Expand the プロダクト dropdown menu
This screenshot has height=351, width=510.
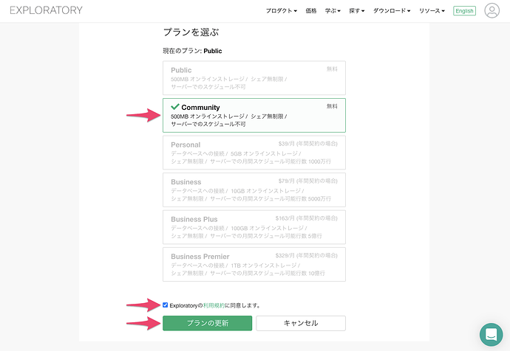pyautogui.click(x=282, y=11)
